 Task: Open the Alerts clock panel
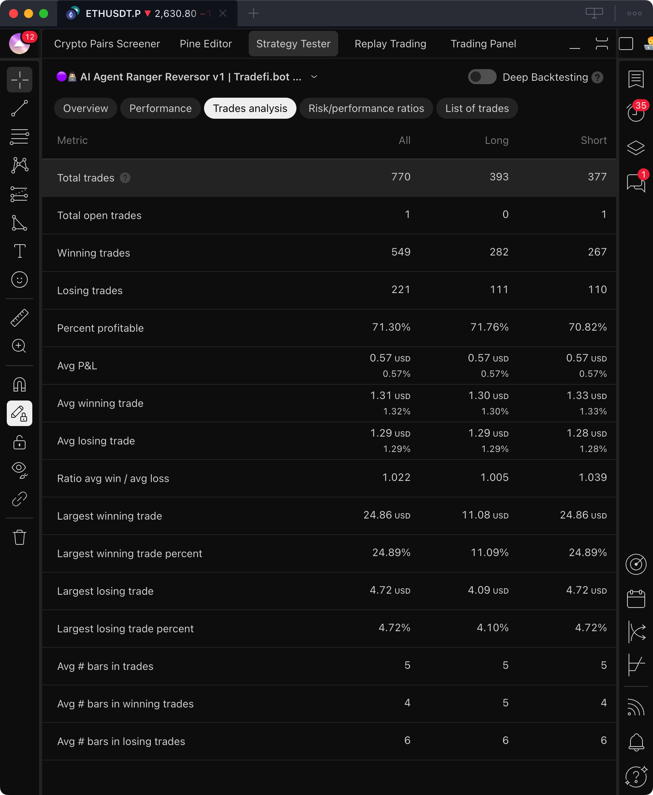[x=636, y=112]
